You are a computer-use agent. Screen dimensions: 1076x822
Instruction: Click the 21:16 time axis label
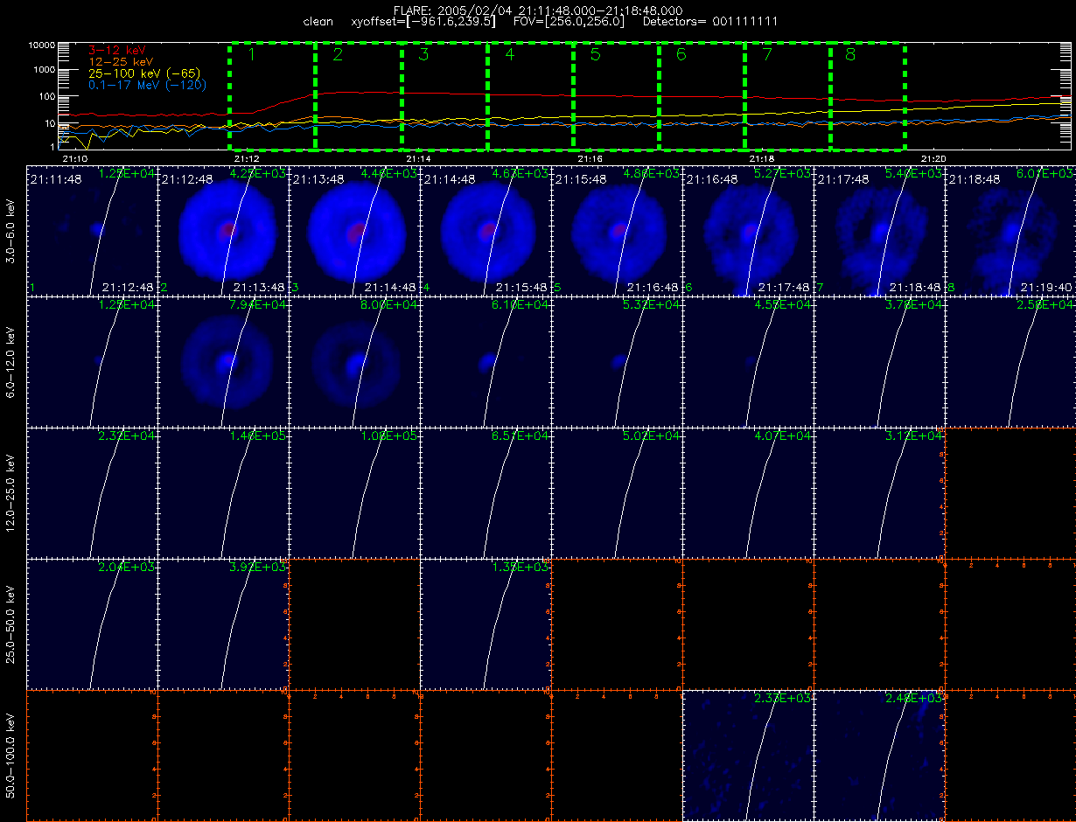click(590, 158)
